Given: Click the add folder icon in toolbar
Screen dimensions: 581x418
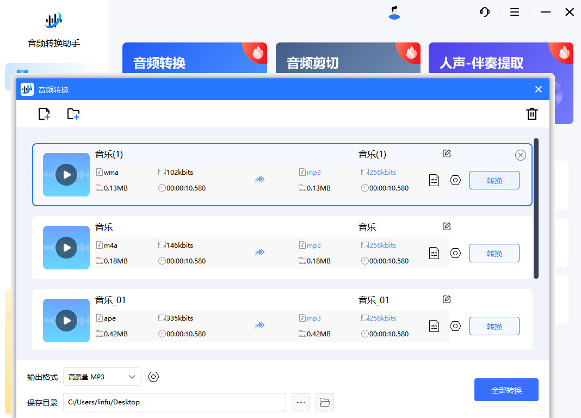Looking at the screenshot, I should pyautogui.click(x=73, y=114).
